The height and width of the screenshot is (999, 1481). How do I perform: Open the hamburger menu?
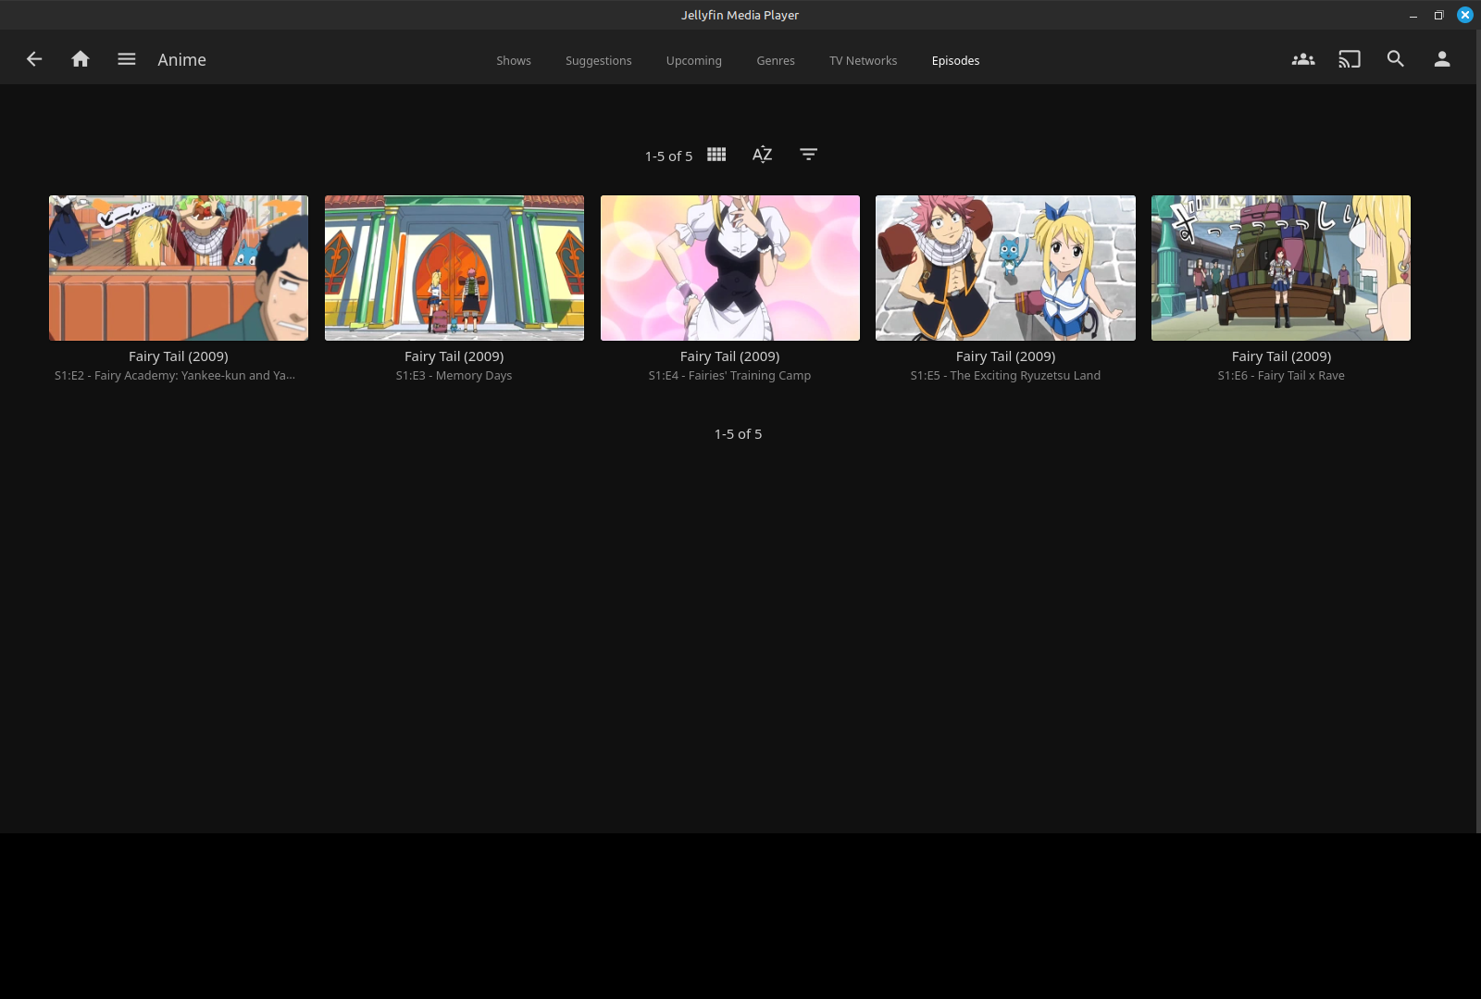[x=127, y=59]
